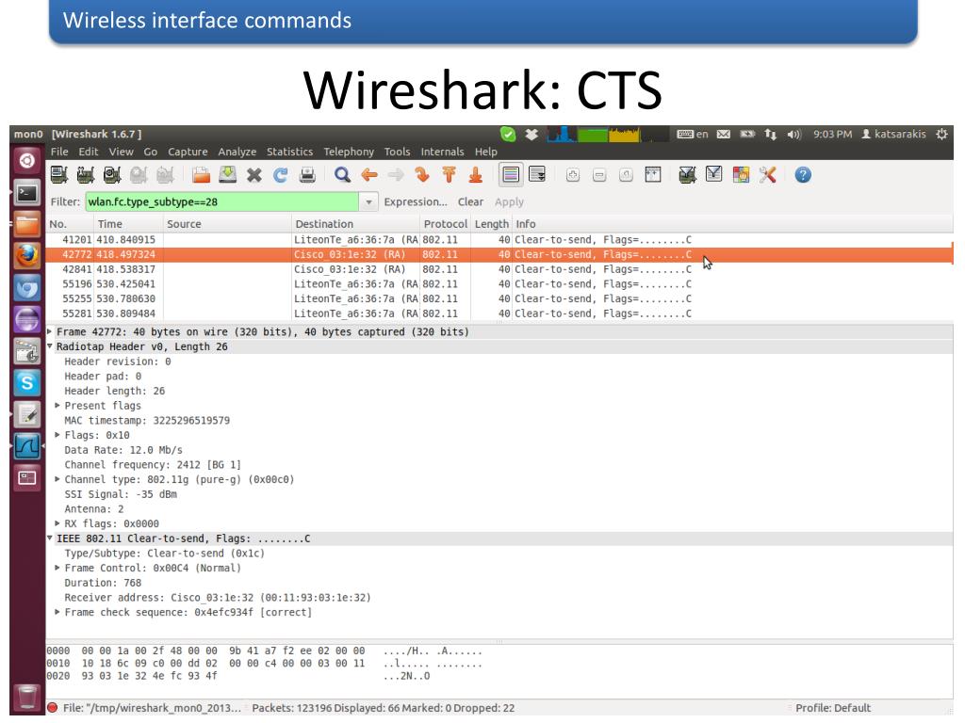
Task: Go to packet number icon
Action: click(422, 175)
